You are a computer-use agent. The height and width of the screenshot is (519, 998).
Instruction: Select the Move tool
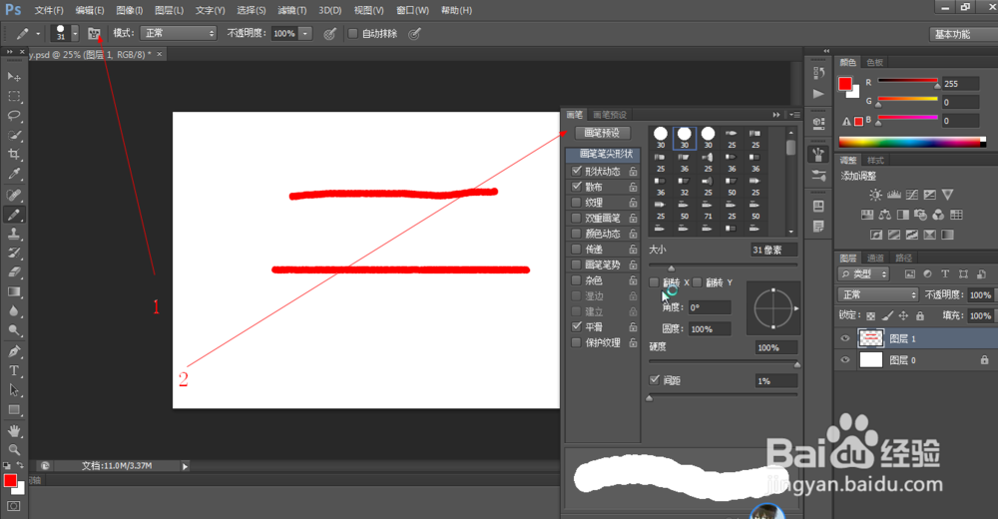pyautogui.click(x=14, y=77)
